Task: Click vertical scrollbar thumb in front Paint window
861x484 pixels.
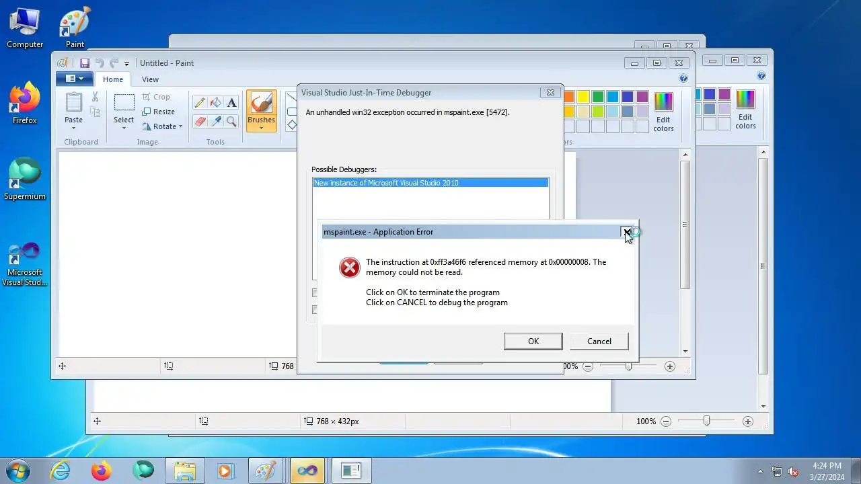Action: [x=685, y=225]
